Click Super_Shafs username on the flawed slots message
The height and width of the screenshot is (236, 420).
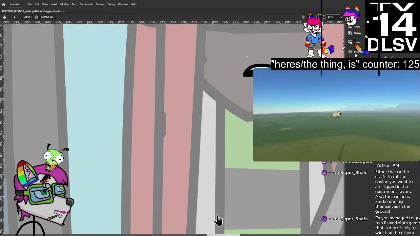[x=354, y=219]
